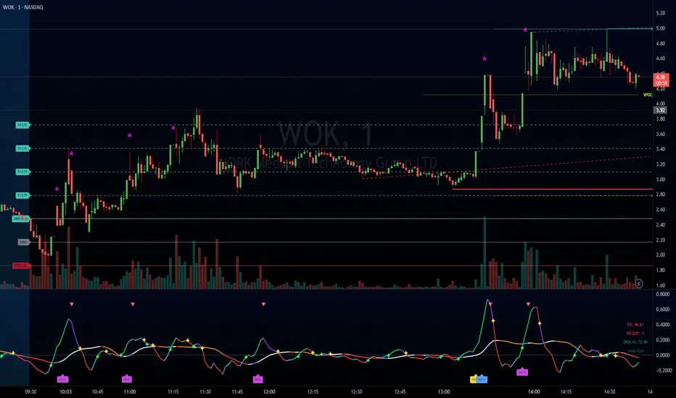
Task: Click the red level label at bottom left
Action: coord(20,266)
